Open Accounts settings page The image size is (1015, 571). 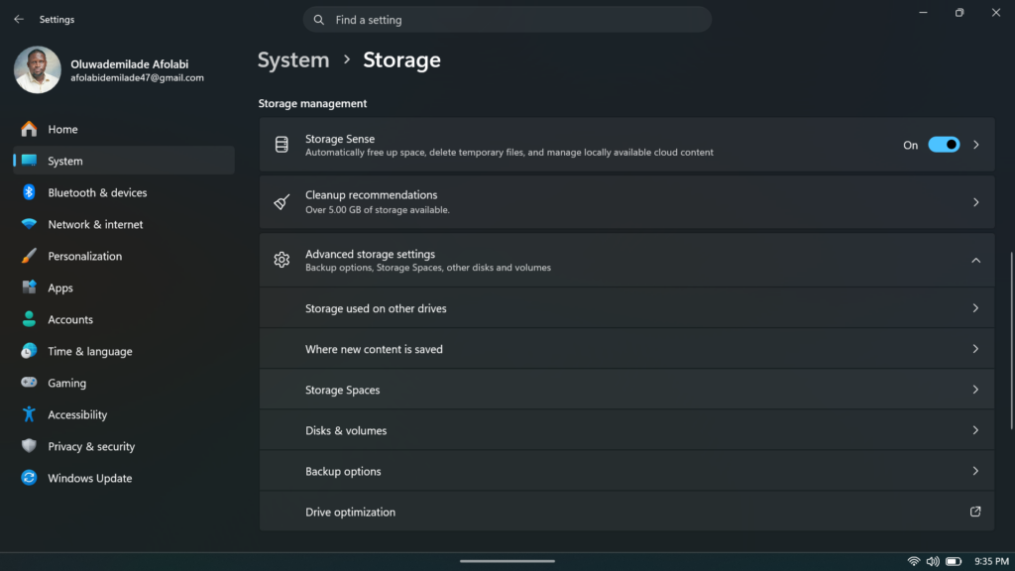[124, 319]
